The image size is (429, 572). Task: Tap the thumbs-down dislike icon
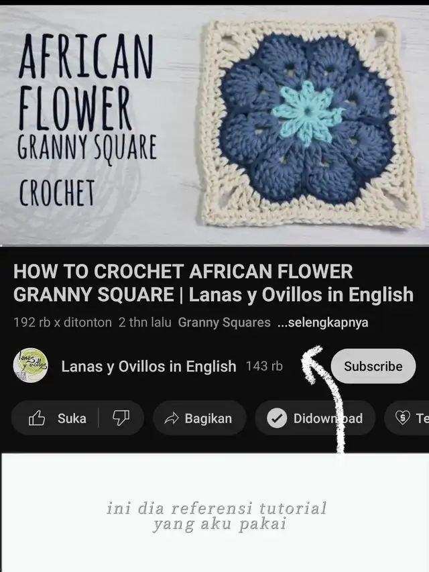(121, 418)
